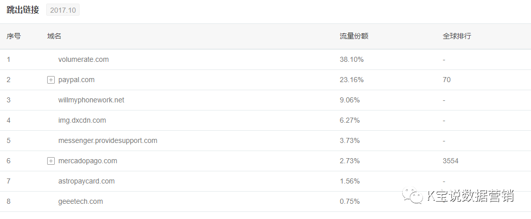Click the geeetech.com domain
This screenshot has width=531, height=219.
81,201
